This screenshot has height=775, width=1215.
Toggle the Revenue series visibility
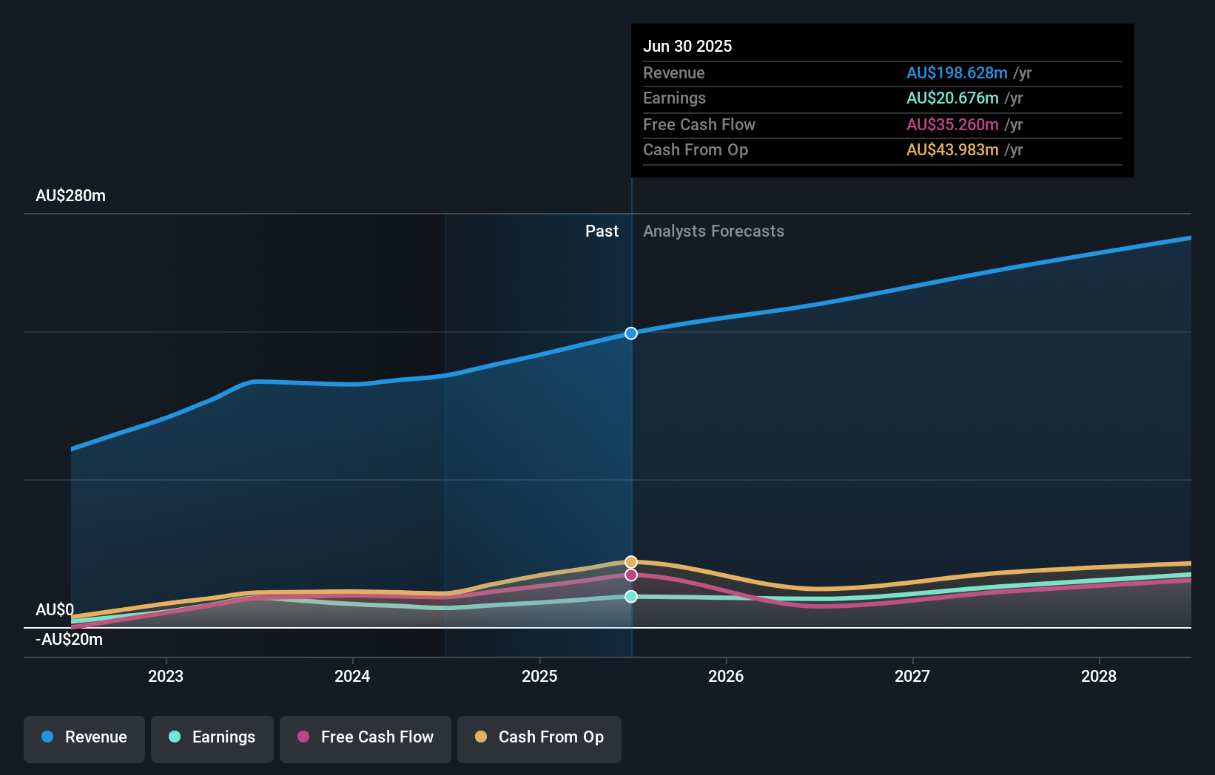[x=84, y=737]
